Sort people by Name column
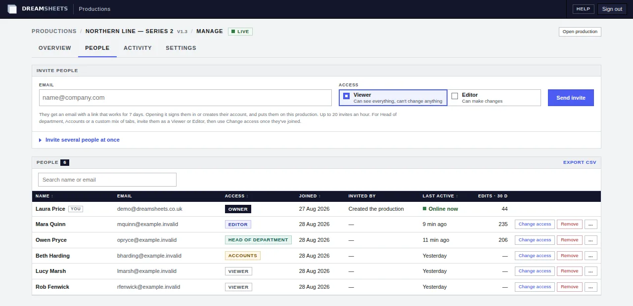Screen dimensions: 633x306 pyautogui.click(x=44, y=196)
